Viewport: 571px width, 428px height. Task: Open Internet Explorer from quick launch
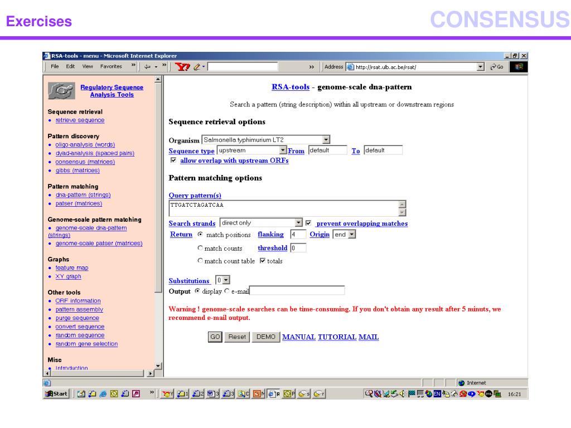[103, 394]
